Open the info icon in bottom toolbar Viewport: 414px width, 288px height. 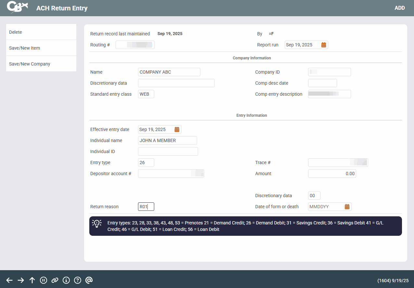[66, 280]
